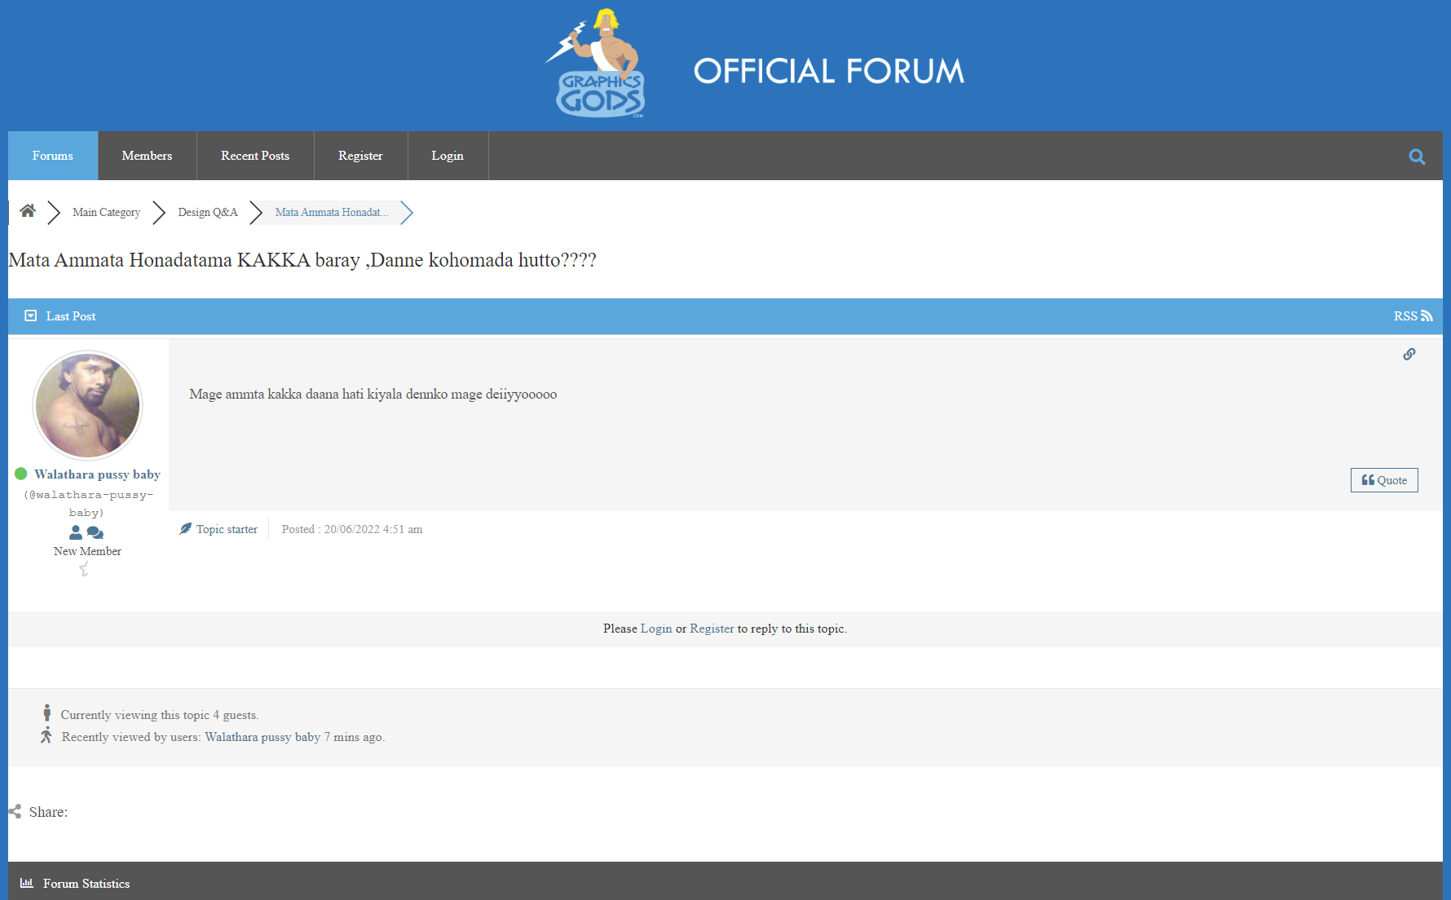Open the poster's avatar image
The height and width of the screenshot is (900, 1451).
click(x=88, y=405)
